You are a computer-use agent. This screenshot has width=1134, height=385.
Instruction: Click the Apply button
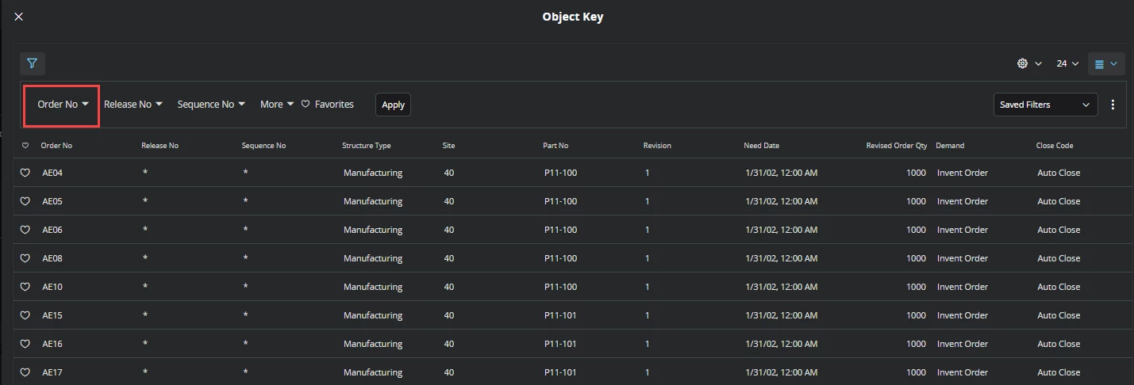(393, 105)
